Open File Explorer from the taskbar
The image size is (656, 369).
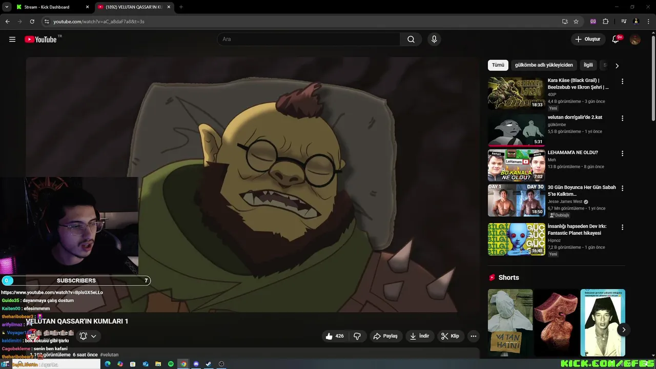[158, 364]
